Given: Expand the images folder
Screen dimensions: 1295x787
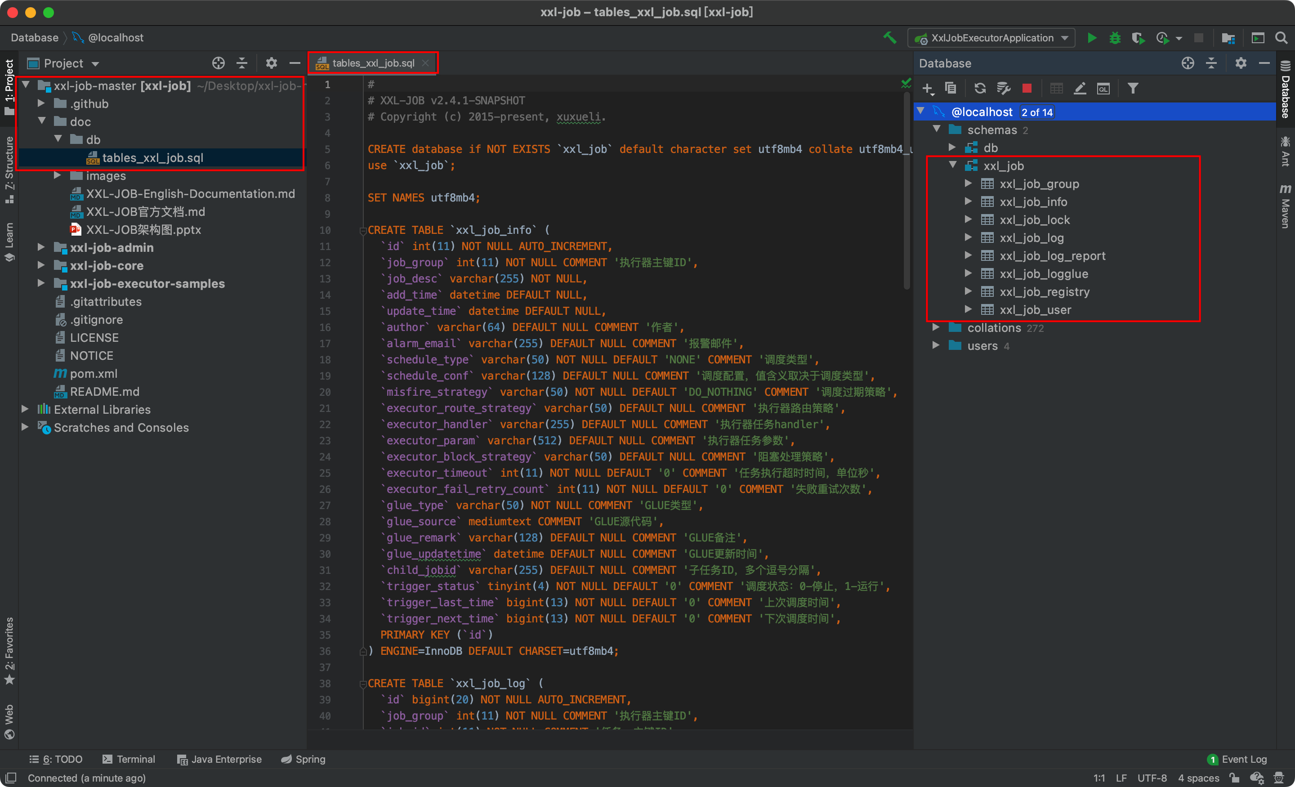Looking at the screenshot, I should [57, 175].
